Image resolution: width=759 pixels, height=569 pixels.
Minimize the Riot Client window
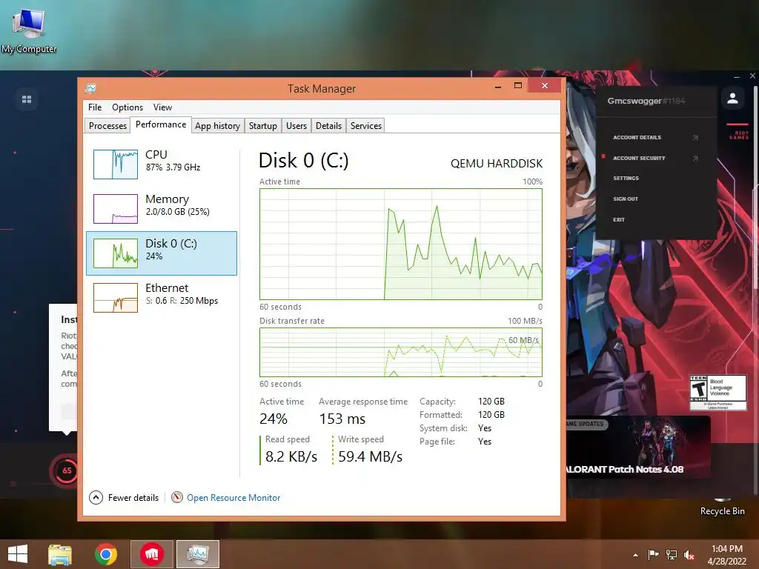[737, 76]
